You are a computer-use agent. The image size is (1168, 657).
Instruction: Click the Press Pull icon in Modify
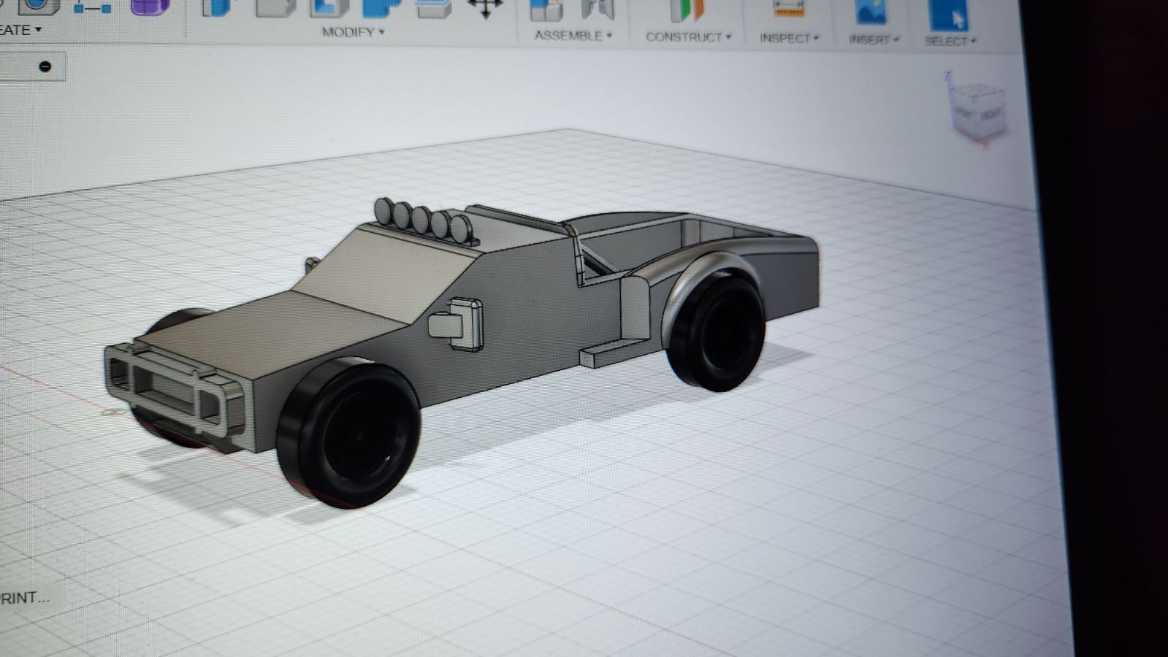[x=218, y=7]
